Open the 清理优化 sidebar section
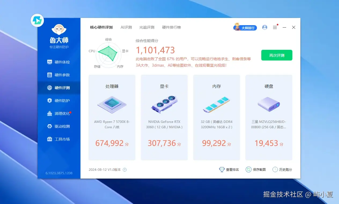This screenshot has height=204, width=339. [59, 114]
